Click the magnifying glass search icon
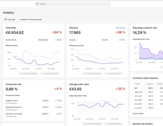Screen dimensions: 163x126 pyautogui.click(x=37, y=4)
